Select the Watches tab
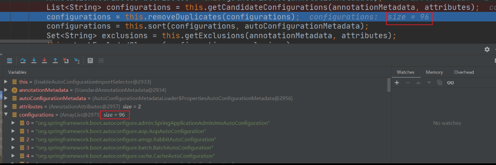 point(405,72)
